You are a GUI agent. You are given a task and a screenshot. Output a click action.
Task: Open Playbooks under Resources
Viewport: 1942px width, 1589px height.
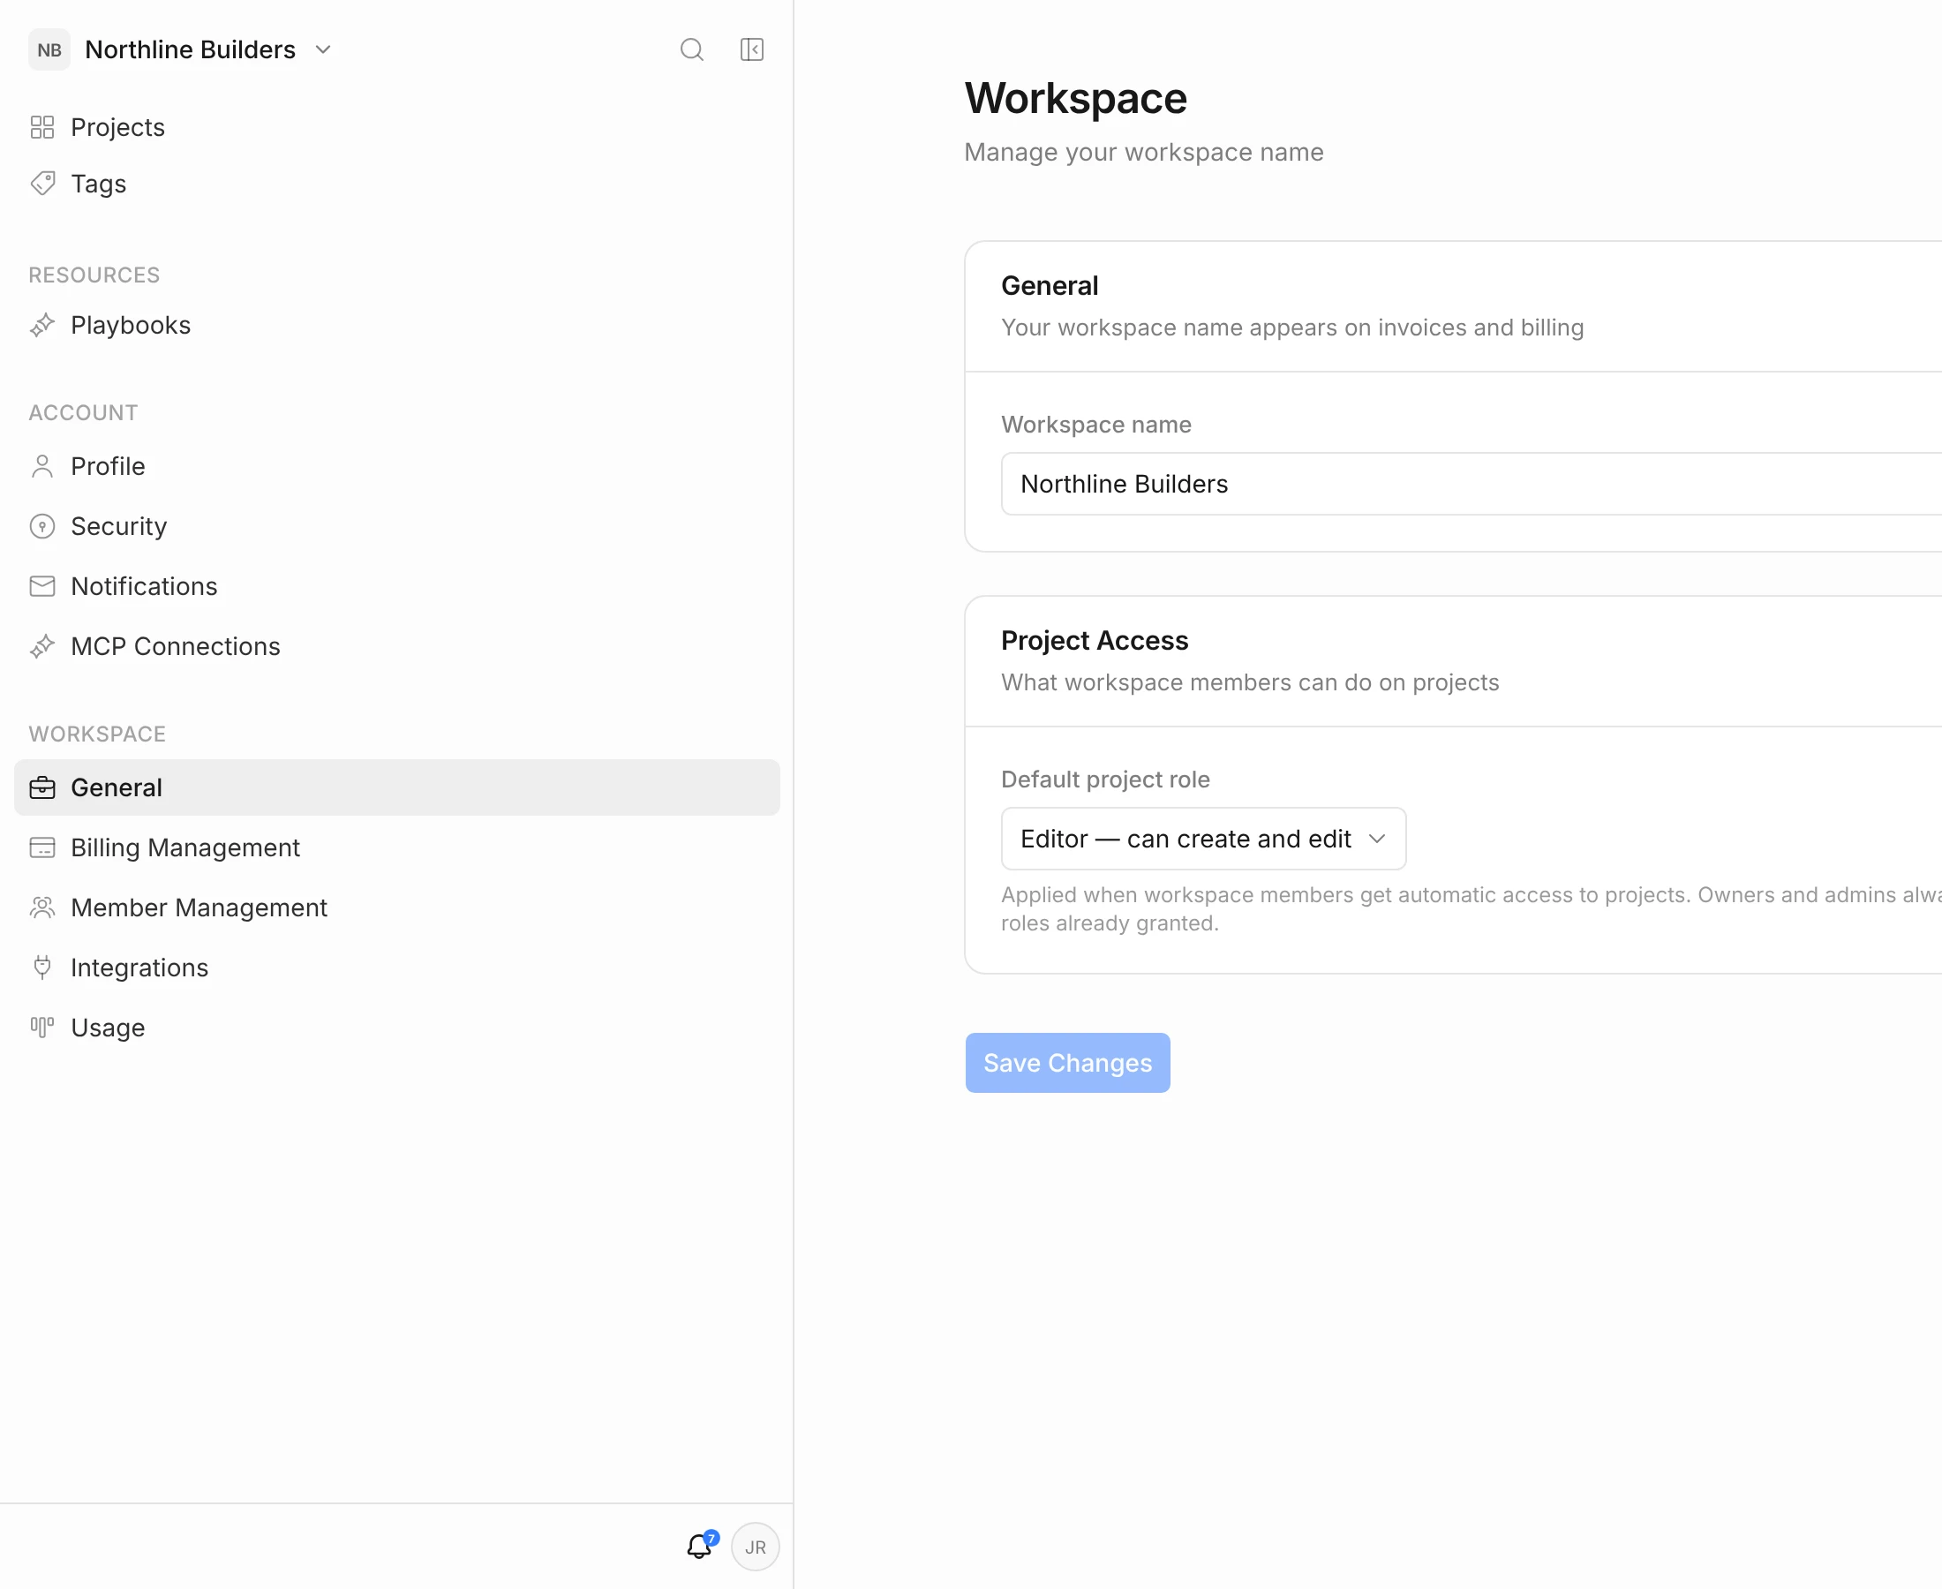[x=397, y=326]
